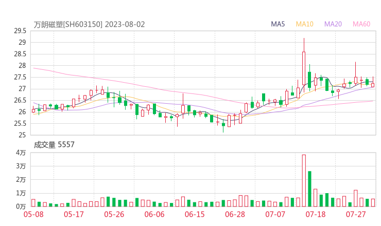Screen dimensions: 381x226
Task: Click the 06-06 date label
Action: coord(154,214)
